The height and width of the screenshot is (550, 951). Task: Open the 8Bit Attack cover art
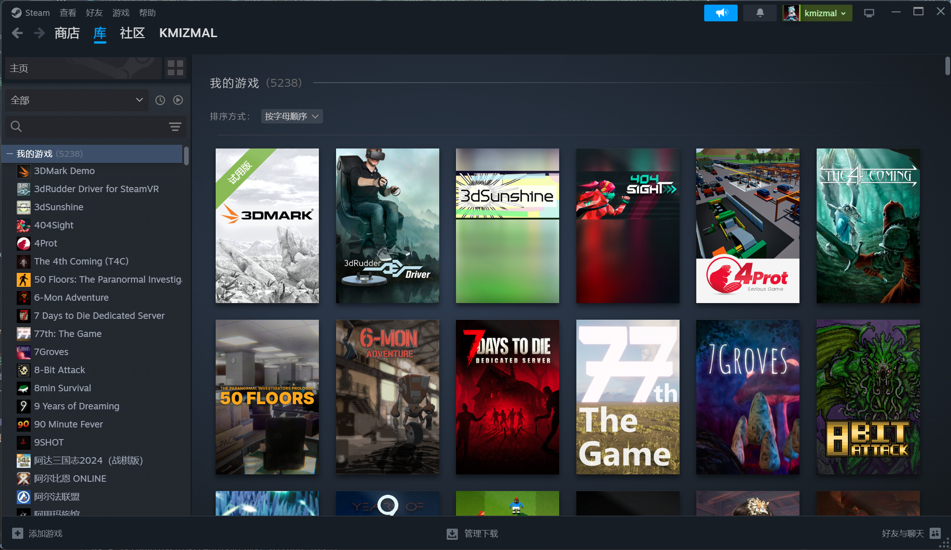pos(868,397)
